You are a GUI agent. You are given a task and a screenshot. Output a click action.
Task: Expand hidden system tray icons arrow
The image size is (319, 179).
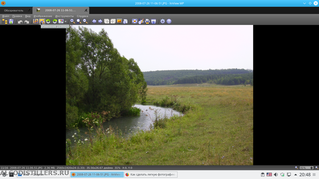coord(296,175)
